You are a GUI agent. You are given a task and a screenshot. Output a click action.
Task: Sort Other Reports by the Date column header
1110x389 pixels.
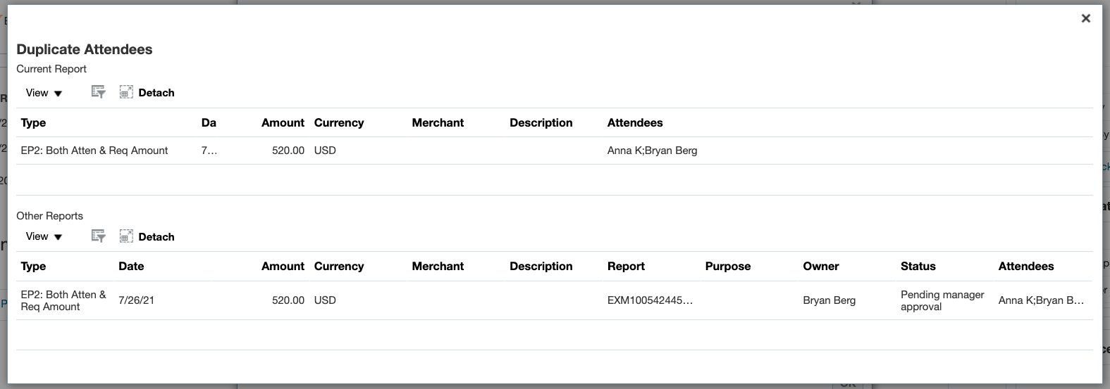(x=131, y=266)
